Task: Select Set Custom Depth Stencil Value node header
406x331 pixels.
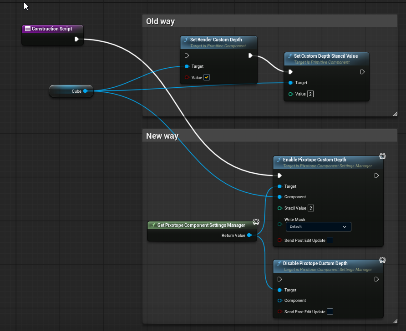Action: [x=326, y=59]
